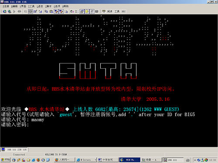Click the globe connect icon in toolbar
218x163 pixels.
click(10, 11)
